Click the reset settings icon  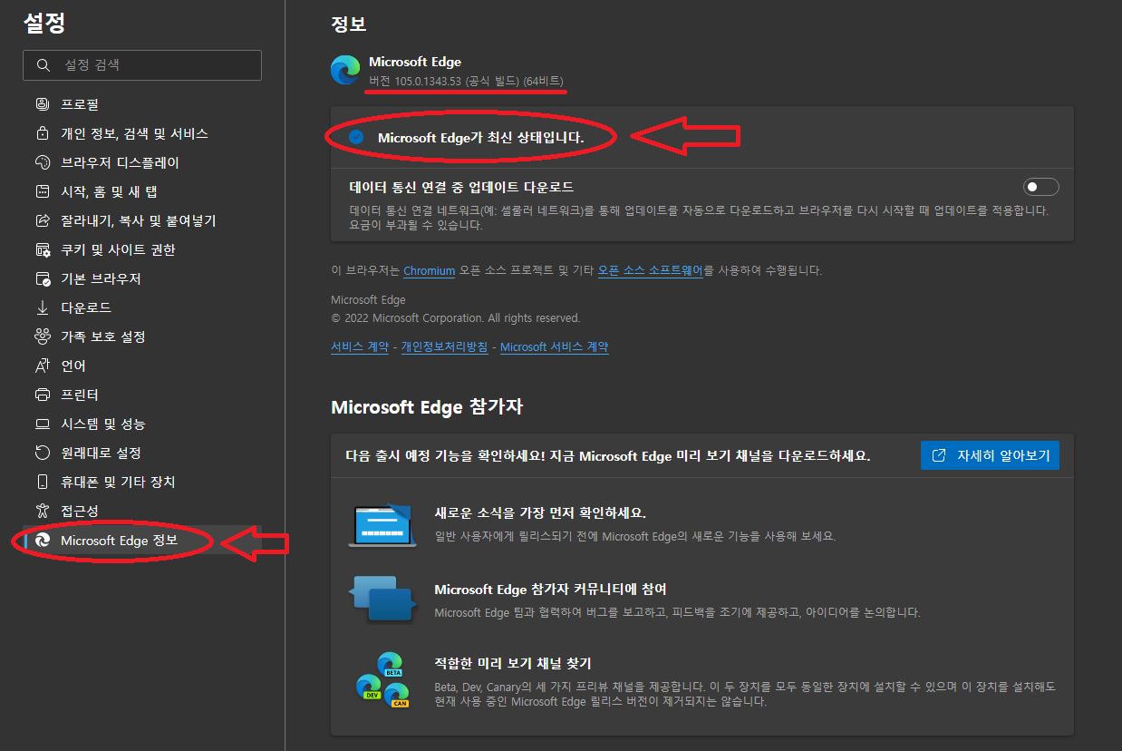tap(42, 453)
